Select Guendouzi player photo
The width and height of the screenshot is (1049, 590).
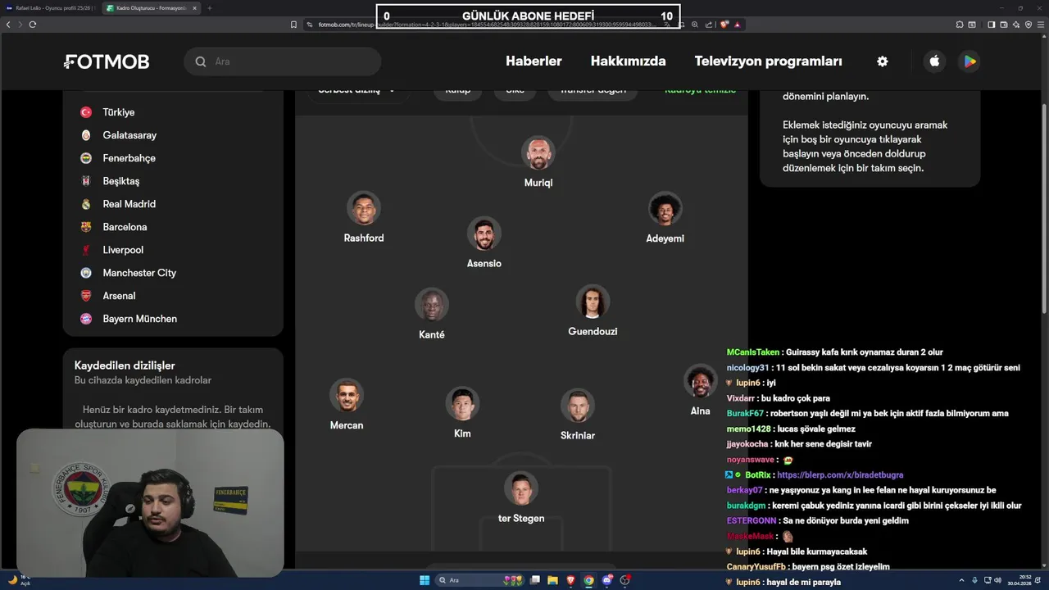coord(593,302)
